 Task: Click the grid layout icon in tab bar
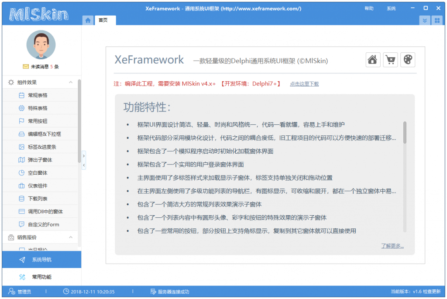click(437, 20)
